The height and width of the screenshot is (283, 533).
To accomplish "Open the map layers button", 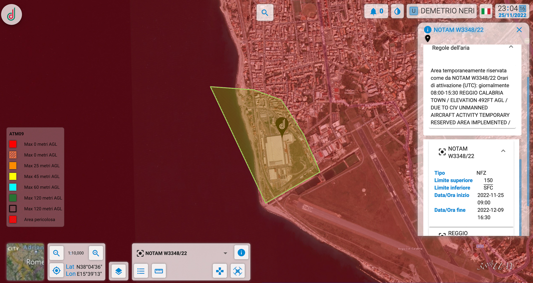I will tap(119, 271).
